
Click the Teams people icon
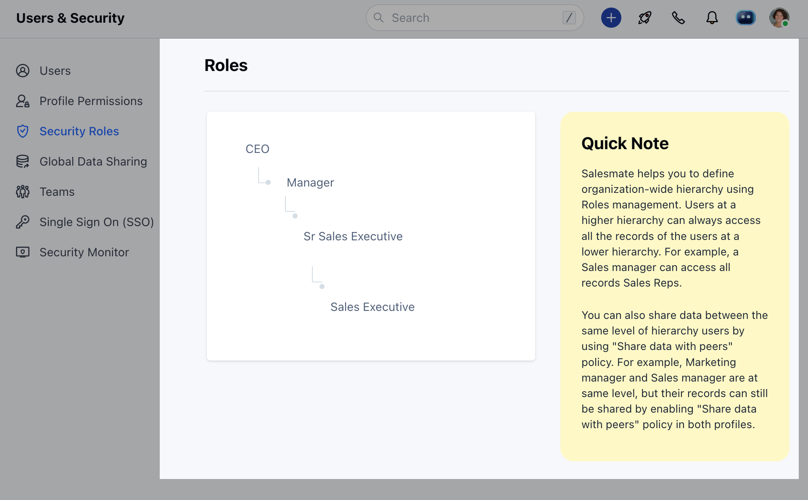point(23,192)
